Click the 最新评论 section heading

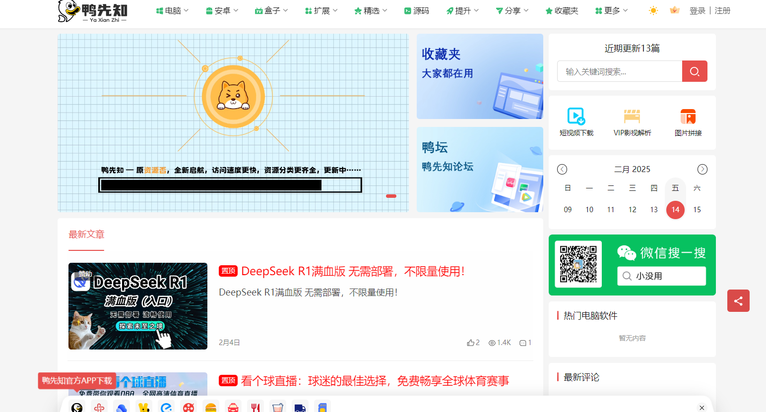point(581,377)
